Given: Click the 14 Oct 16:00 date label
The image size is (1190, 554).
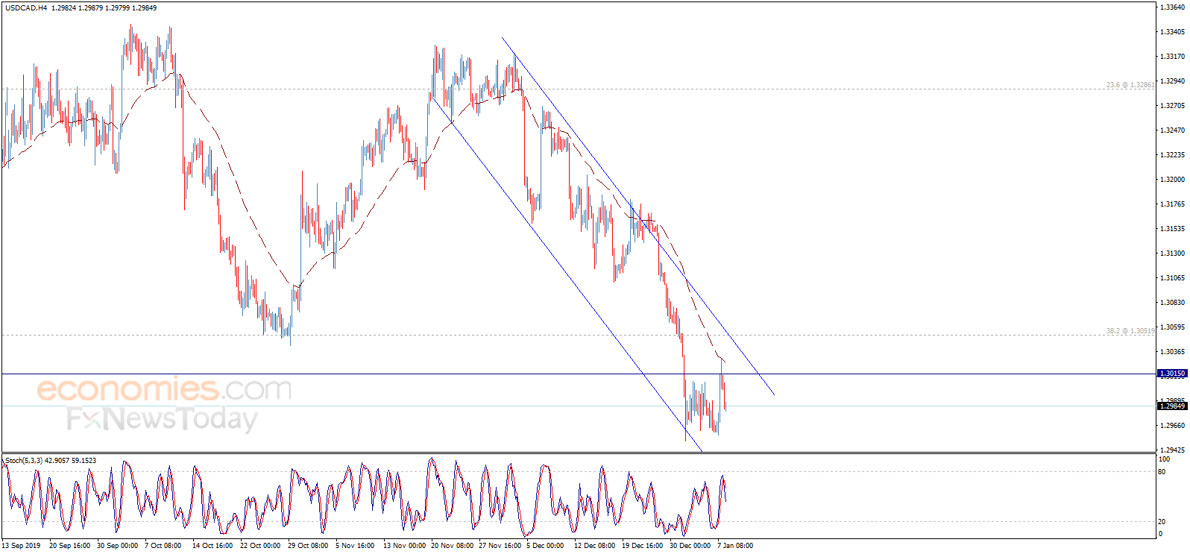Looking at the screenshot, I should [212, 546].
